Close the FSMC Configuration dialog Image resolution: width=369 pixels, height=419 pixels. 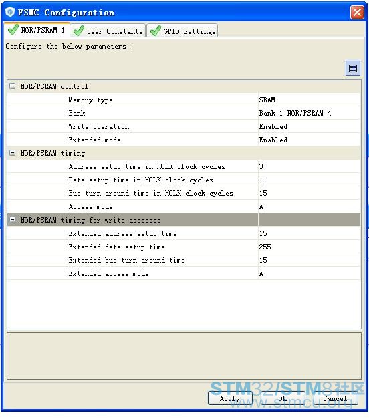[x=357, y=13]
